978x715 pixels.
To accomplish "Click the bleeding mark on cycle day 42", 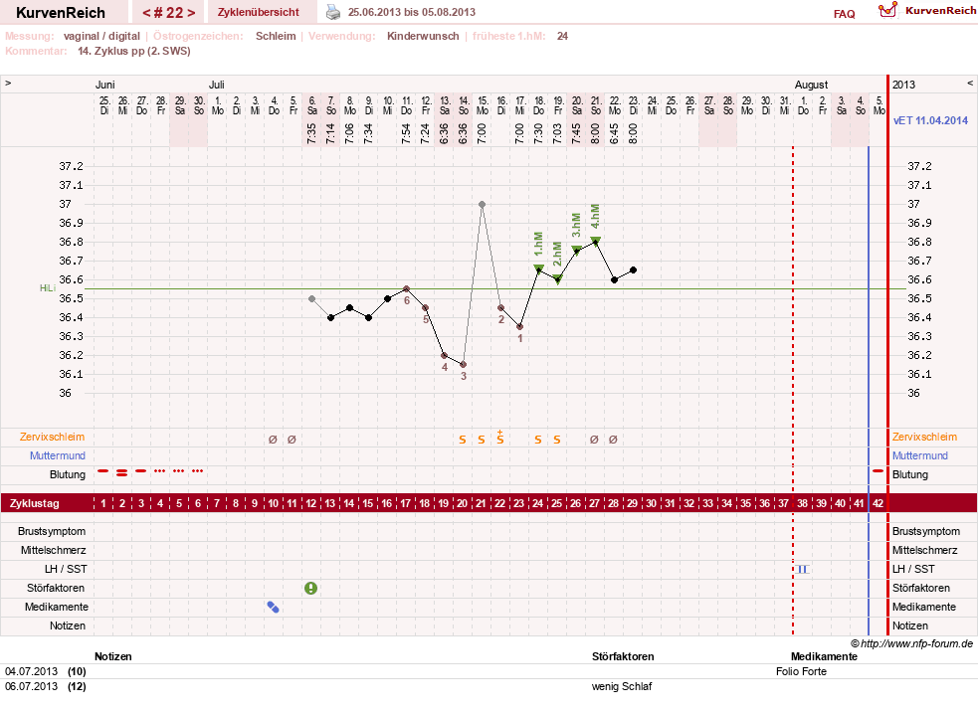I will (x=878, y=470).
